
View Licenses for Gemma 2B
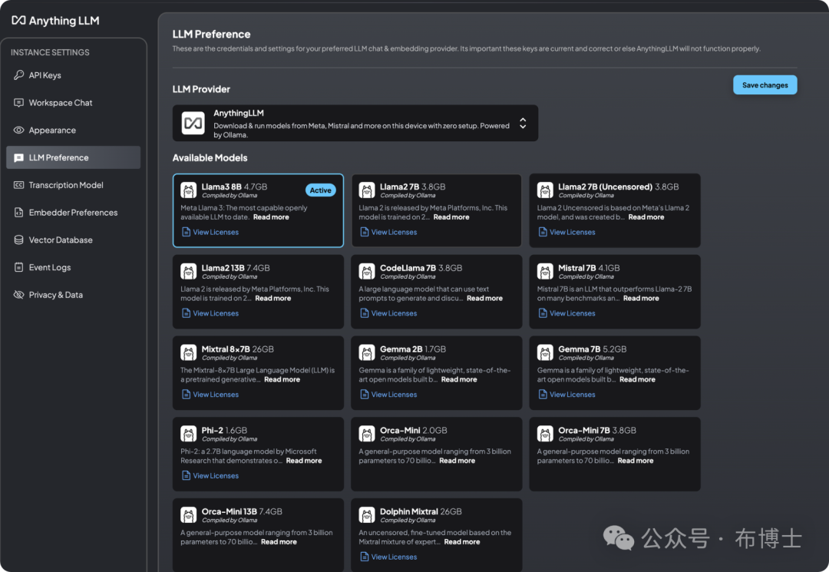coord(388,395)
